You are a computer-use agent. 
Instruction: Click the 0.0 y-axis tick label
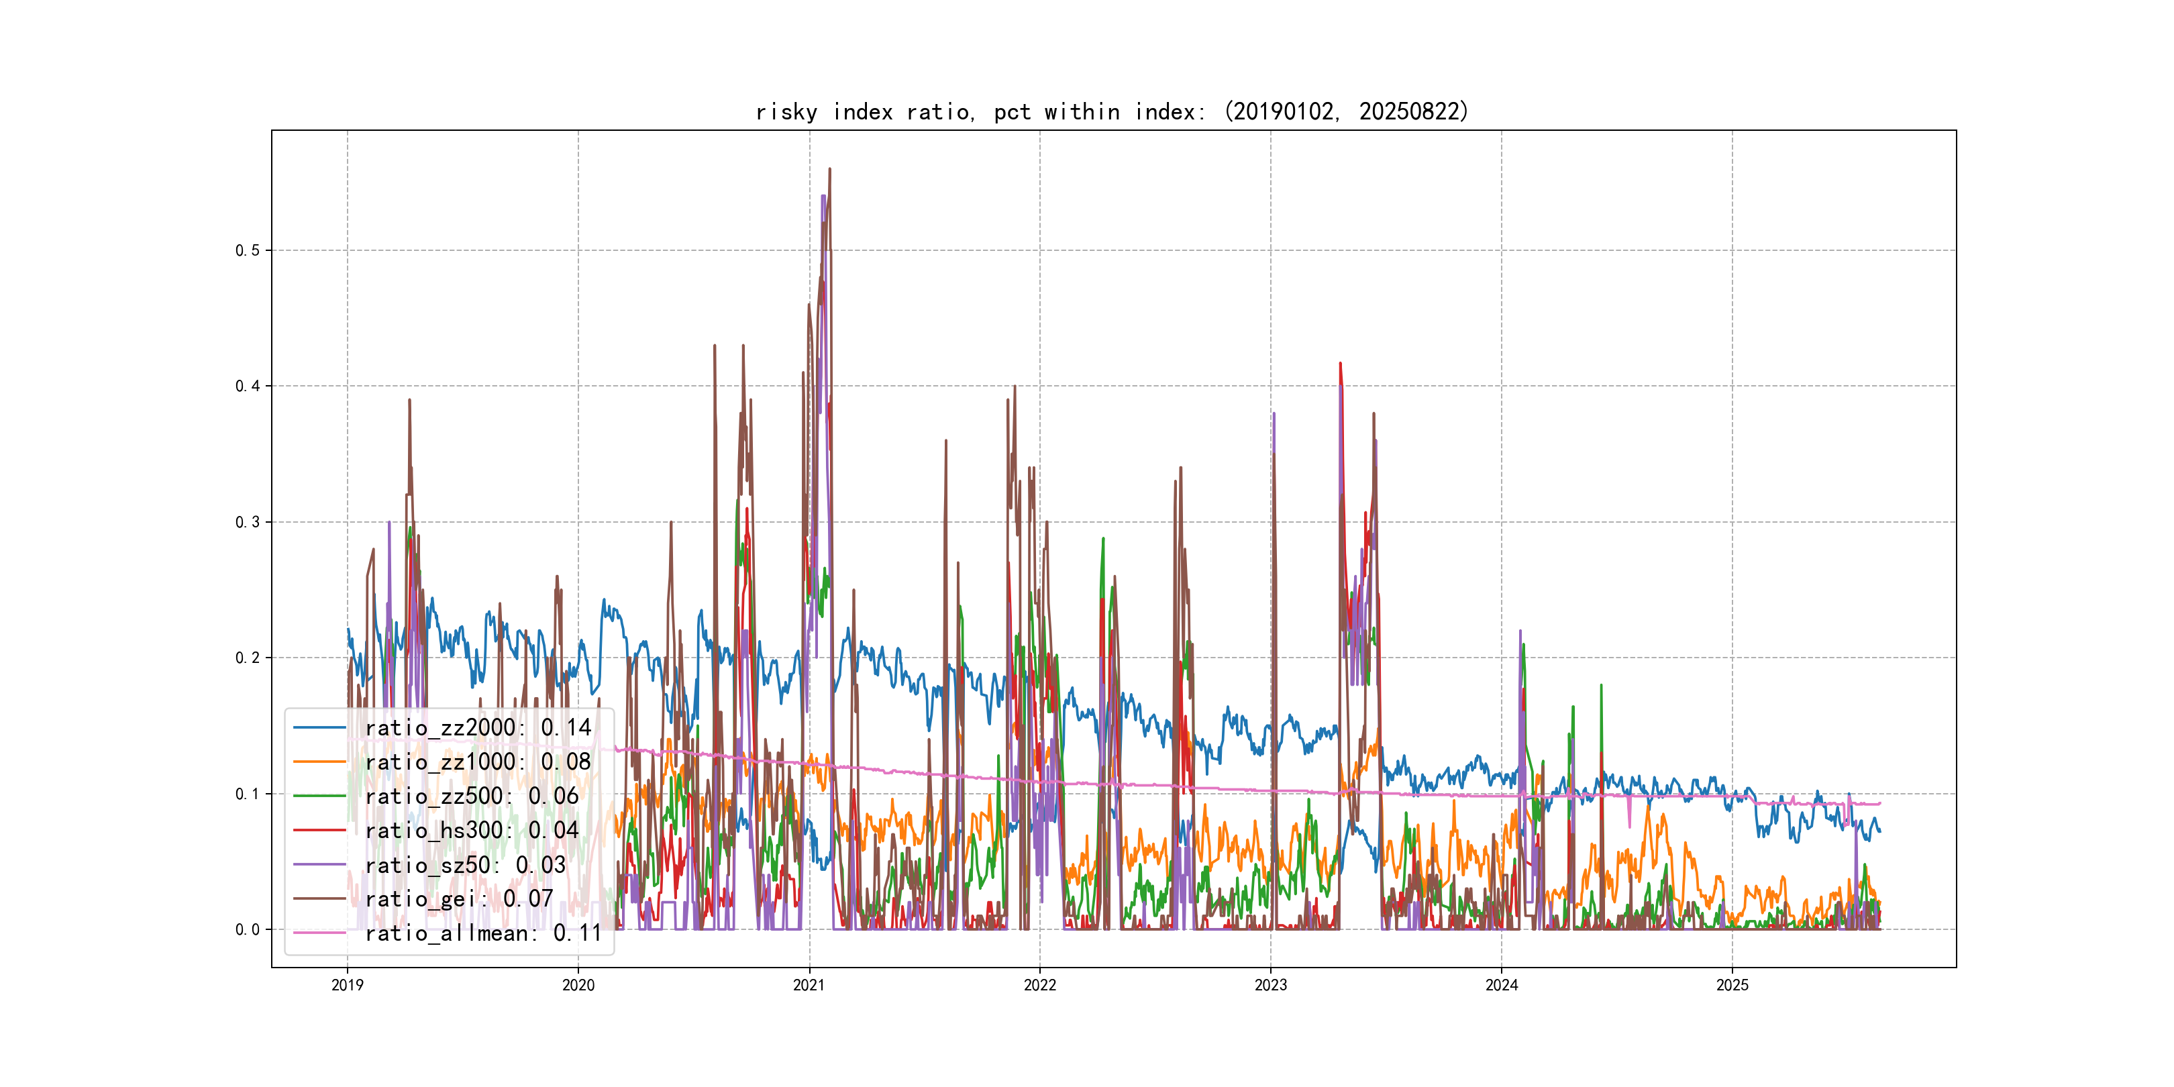tap(248, 930)
